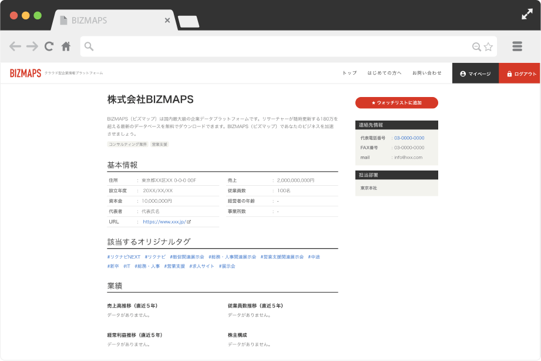
Task: Open the browser hamburger menu
Action: (517, 46)
